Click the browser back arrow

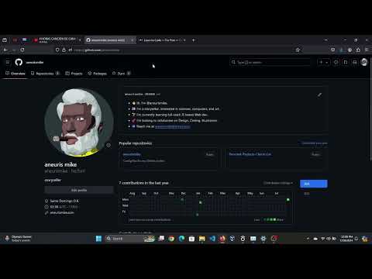pyautogui.click(x=5, y=50)
